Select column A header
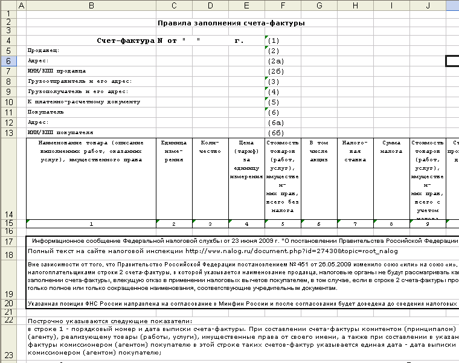459x363 pixels. [21, 5]
